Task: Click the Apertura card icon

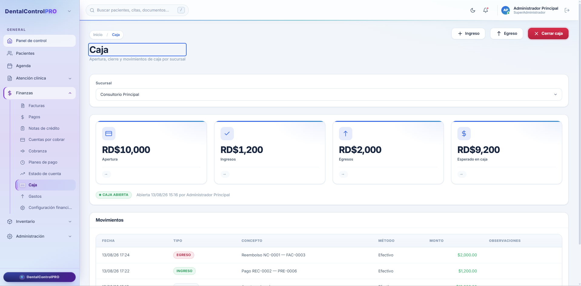Action: [109, 134]
